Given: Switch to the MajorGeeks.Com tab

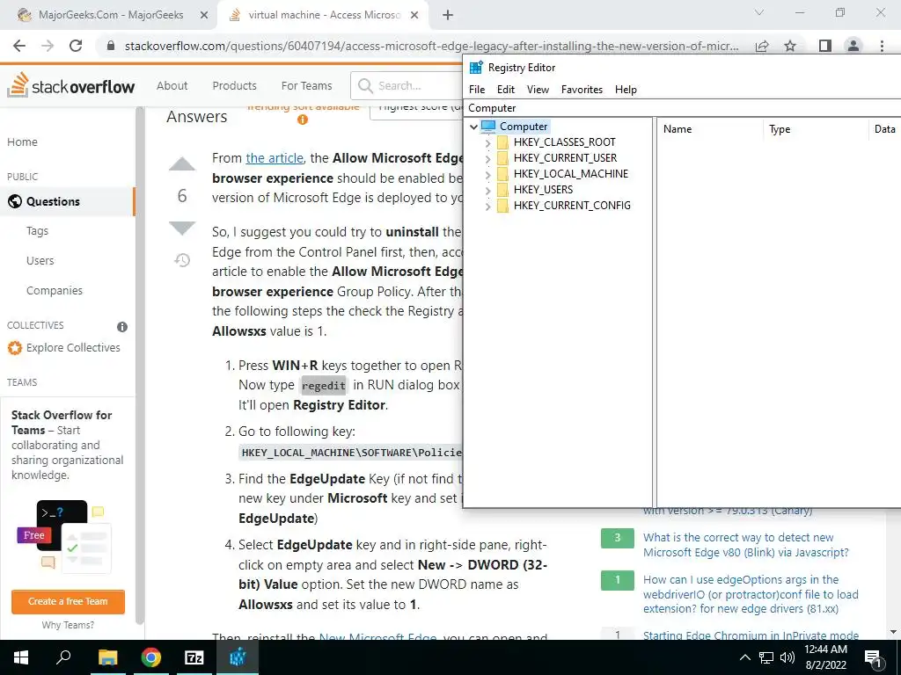Looking at the screenshot, I should pos(110,15).
